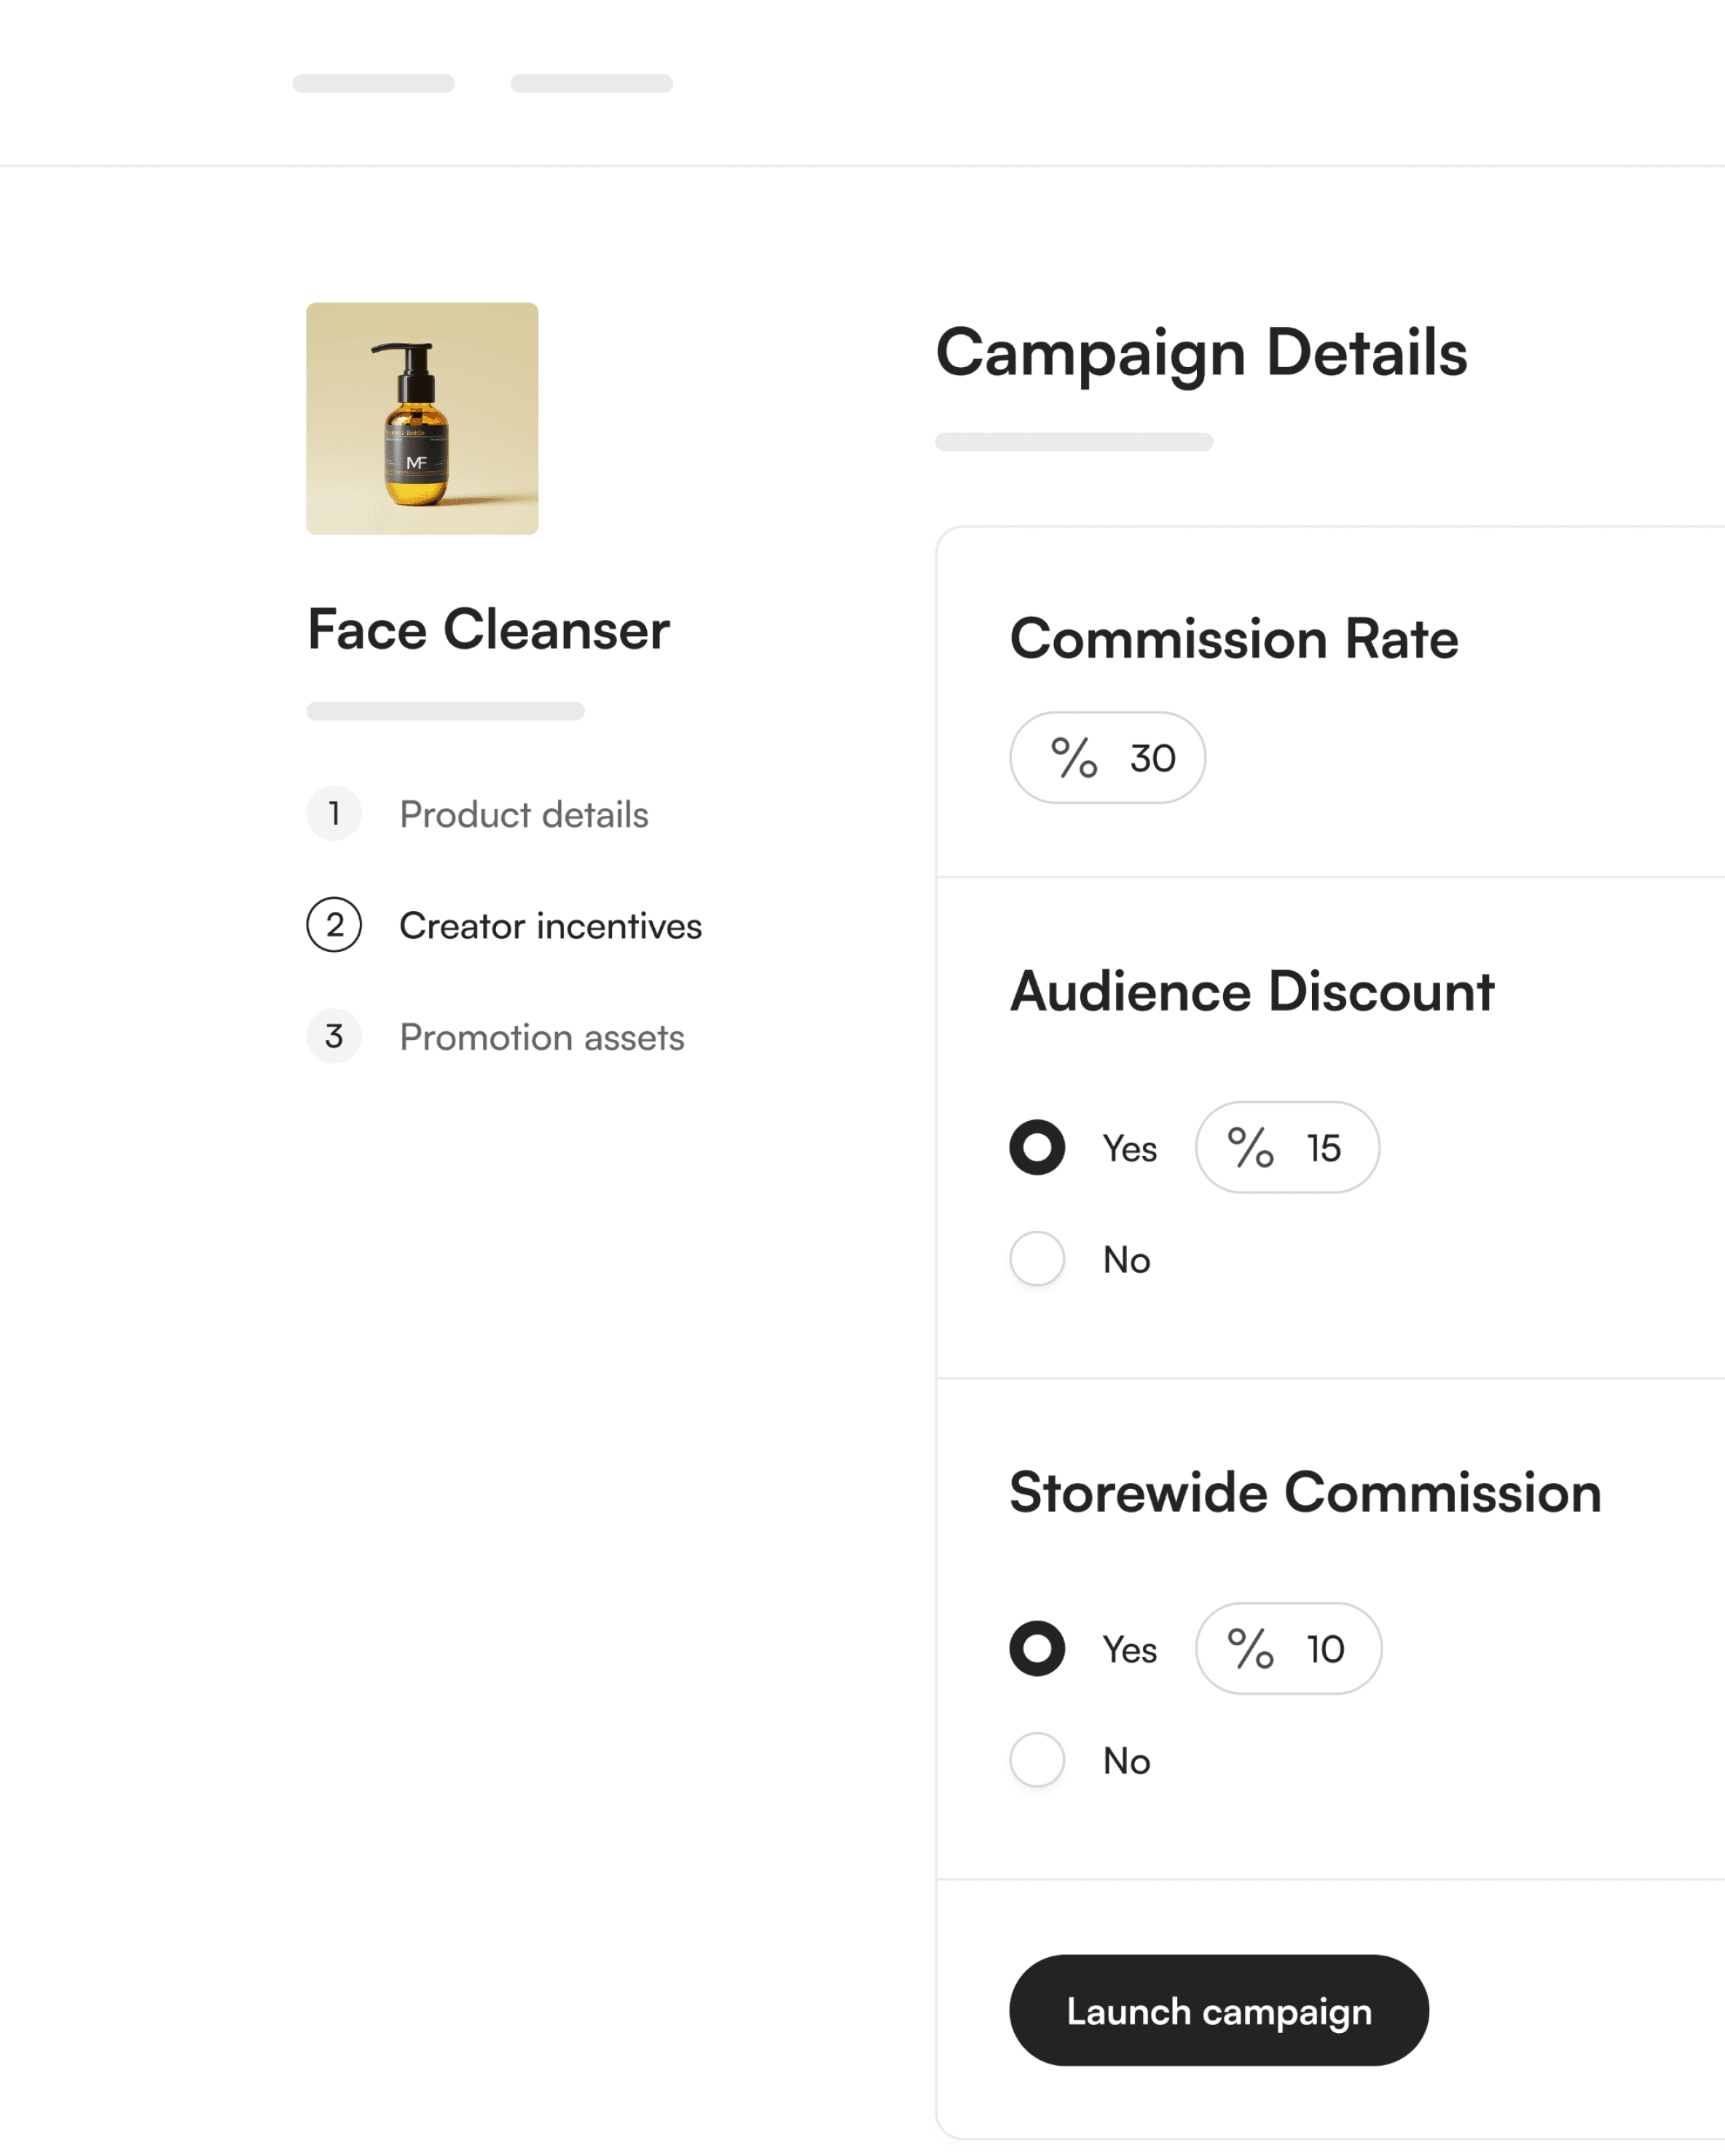
Task: Click the step 3 number badge
Action: click(x=334, y=1036)
